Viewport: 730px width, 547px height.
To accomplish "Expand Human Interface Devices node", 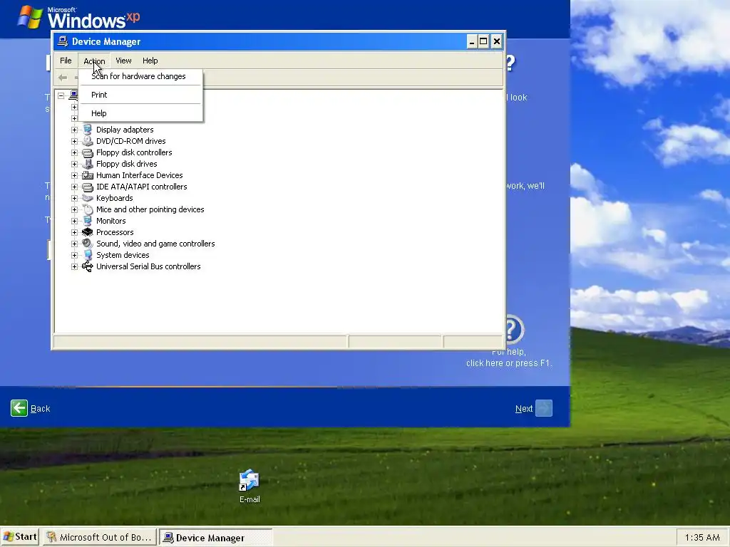I will (74, 175).
